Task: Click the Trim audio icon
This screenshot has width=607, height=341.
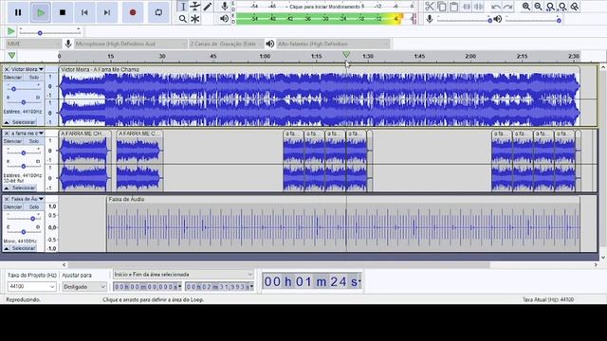Action: [x=467, y=7]
